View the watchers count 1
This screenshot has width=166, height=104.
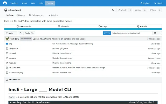(130, 10)
